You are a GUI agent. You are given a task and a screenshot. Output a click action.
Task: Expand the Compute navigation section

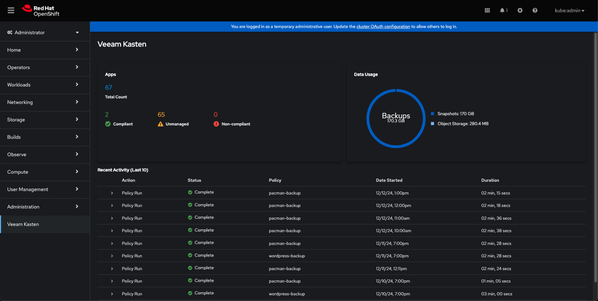click(45, 172)
